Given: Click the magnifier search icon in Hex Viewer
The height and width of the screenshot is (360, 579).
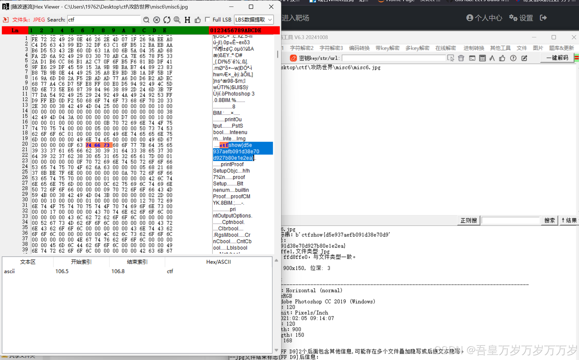Looking at the screenshot, I should point(146,20).
